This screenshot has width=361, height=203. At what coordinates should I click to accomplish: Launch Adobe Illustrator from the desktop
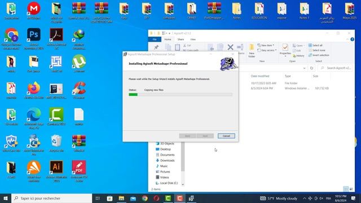pyautogui.click(x=56, y=171)
